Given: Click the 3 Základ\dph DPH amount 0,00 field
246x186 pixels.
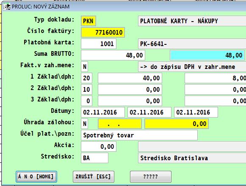Looking at the screenshot, I should pyautogui.click(x=216, y=101).
